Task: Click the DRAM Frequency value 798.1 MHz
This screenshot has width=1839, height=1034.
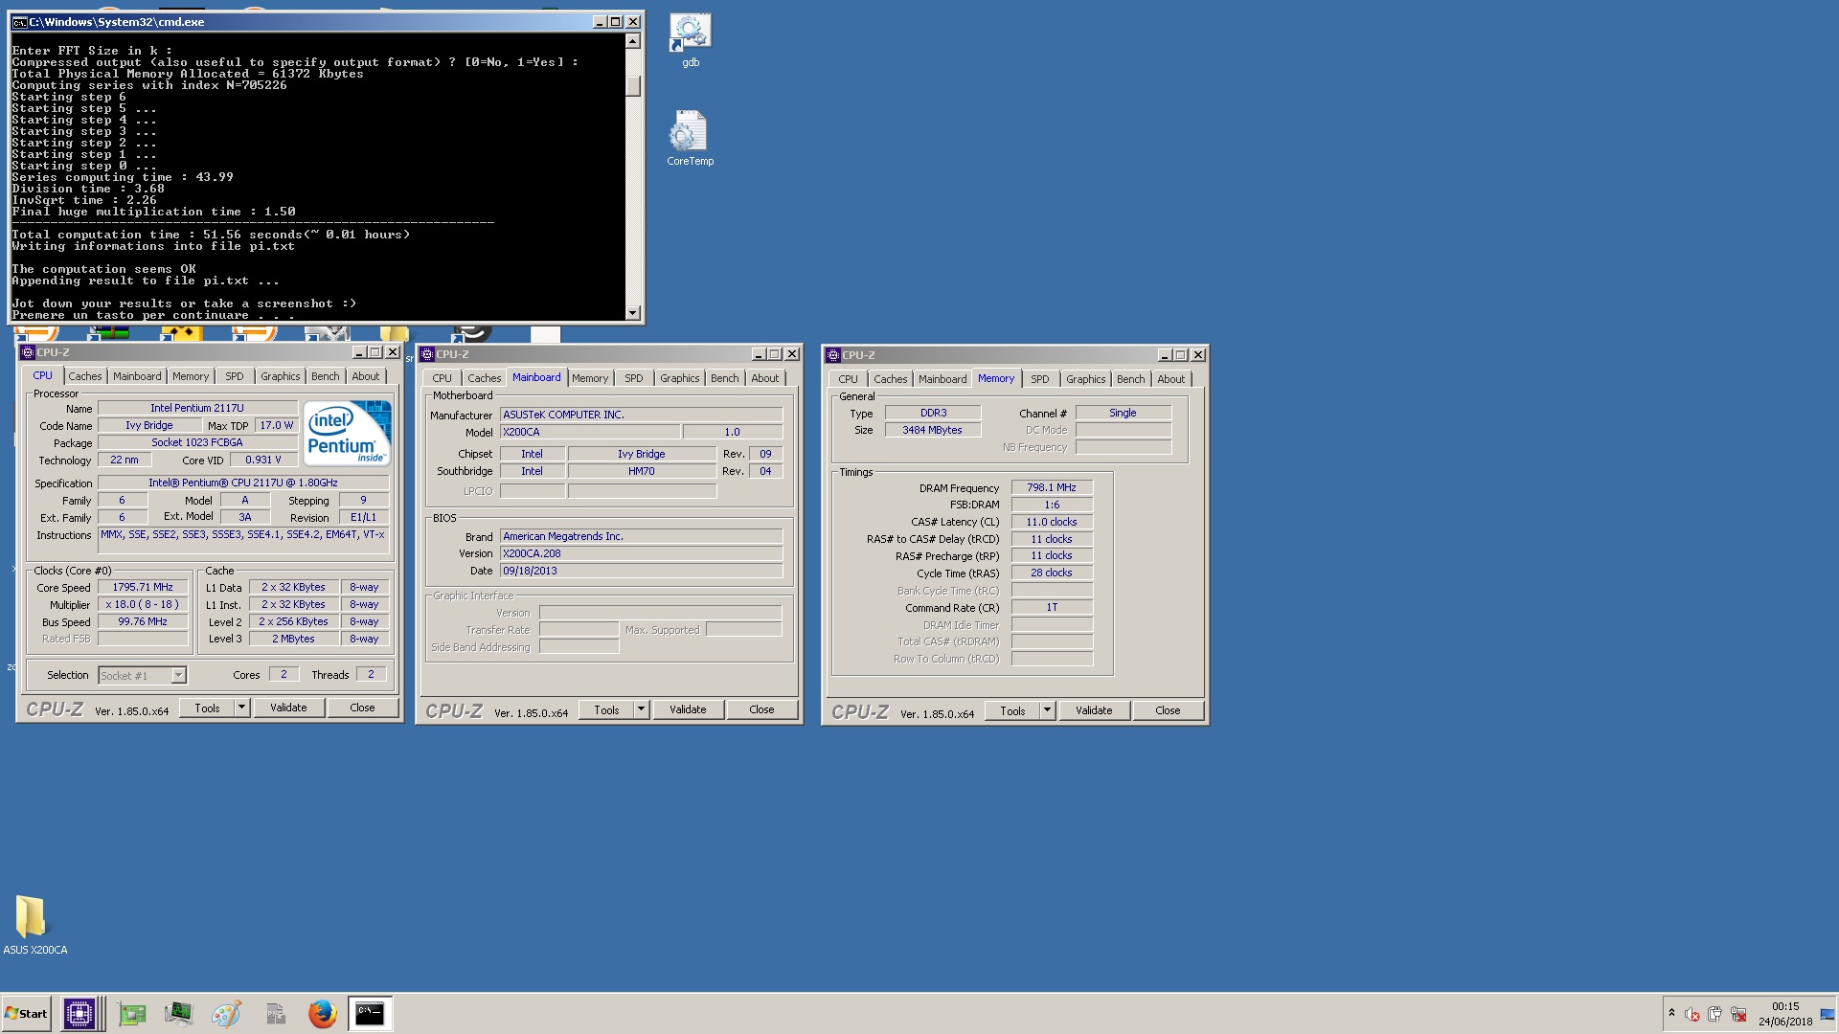Action: (1052, 487)
